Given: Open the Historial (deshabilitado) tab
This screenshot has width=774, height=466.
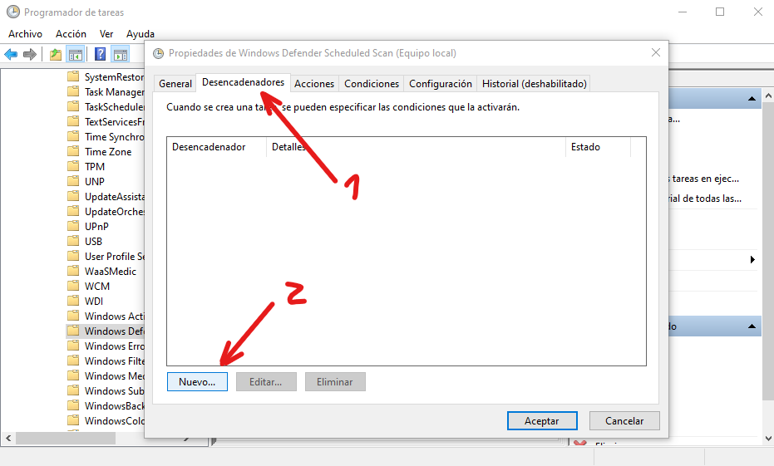Looking at the screenshot, I should (534, 84).
